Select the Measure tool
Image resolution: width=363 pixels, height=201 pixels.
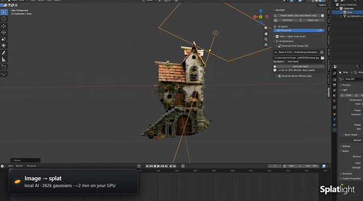tap(4, 59)
